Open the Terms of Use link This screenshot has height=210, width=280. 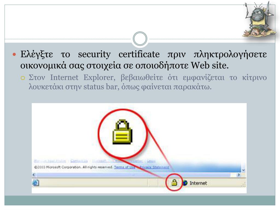coord(124,167)
